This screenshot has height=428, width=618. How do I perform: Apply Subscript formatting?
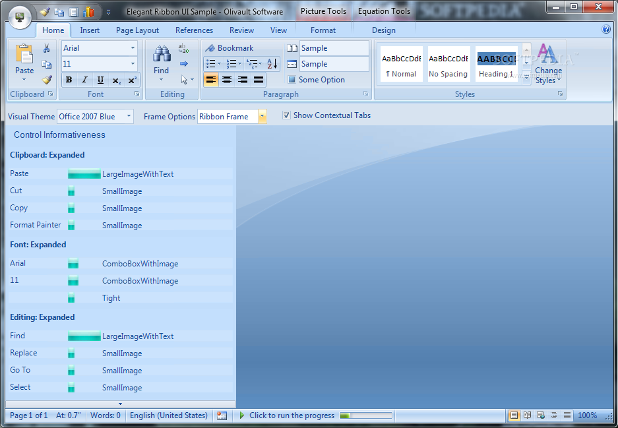(116, 80)
